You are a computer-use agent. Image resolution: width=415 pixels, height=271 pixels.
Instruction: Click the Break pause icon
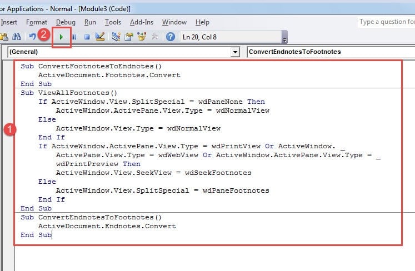pos(74,37)
